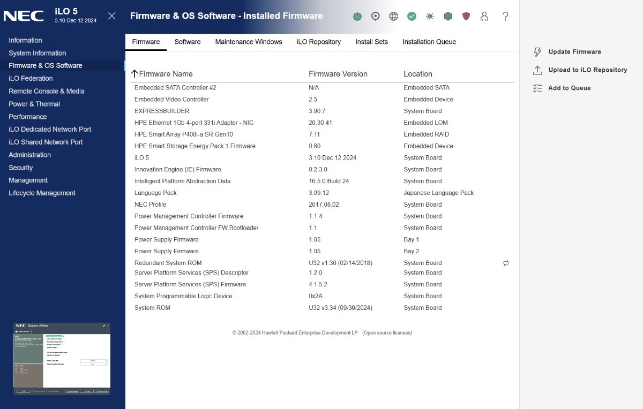Open the Install Sets tab
This screenshot has height=409, width=643.
pos(371,42)
